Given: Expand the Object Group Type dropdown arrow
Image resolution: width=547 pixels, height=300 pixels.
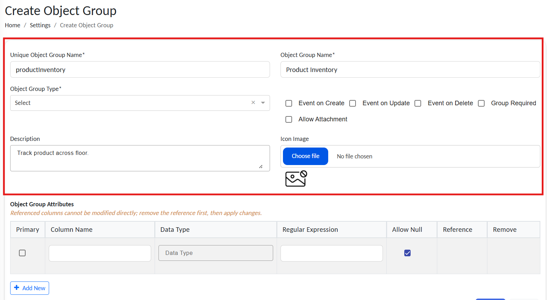Looking at the screenshot, I should click(263, 103).
